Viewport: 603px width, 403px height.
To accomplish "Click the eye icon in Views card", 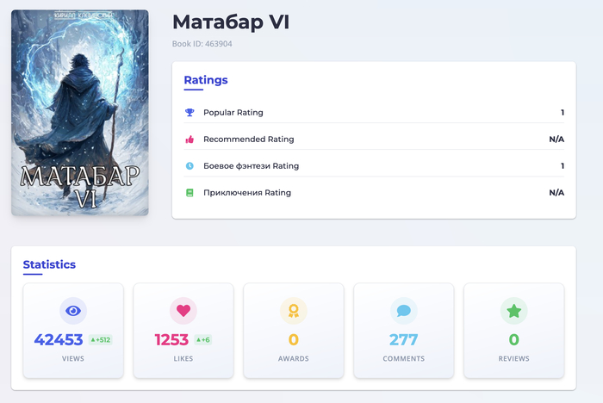I will click(73, 311).
